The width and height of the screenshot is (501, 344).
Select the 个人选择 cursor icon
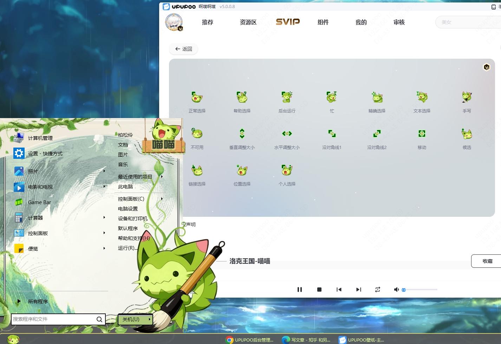287,170
